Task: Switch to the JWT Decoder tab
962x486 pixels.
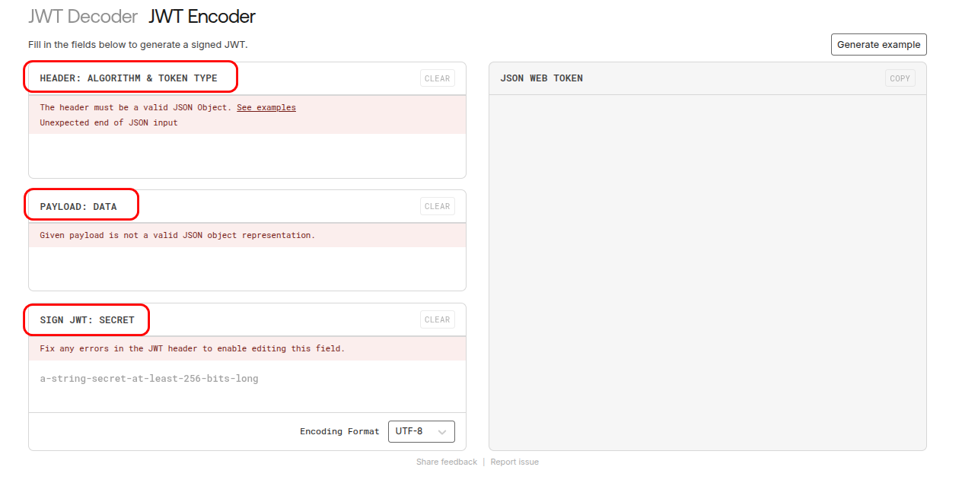Action: tap(83, 17)
